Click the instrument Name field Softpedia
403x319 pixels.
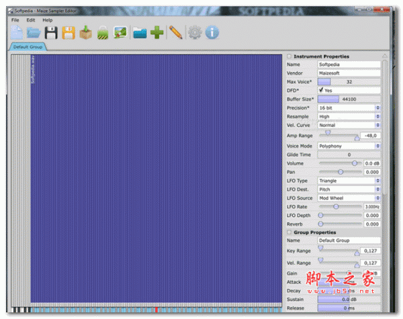click(349, 64)
